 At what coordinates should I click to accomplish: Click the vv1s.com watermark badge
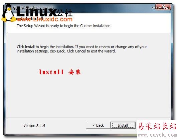(161, 8)
